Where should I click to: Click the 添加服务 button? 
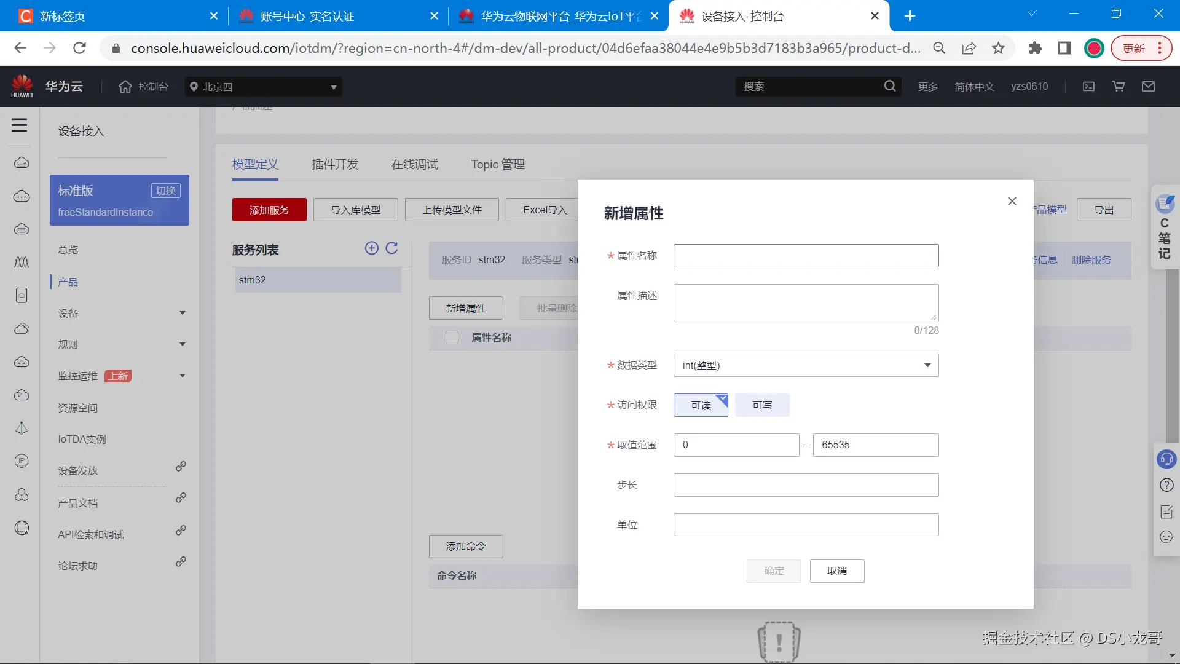click(269, 210)
